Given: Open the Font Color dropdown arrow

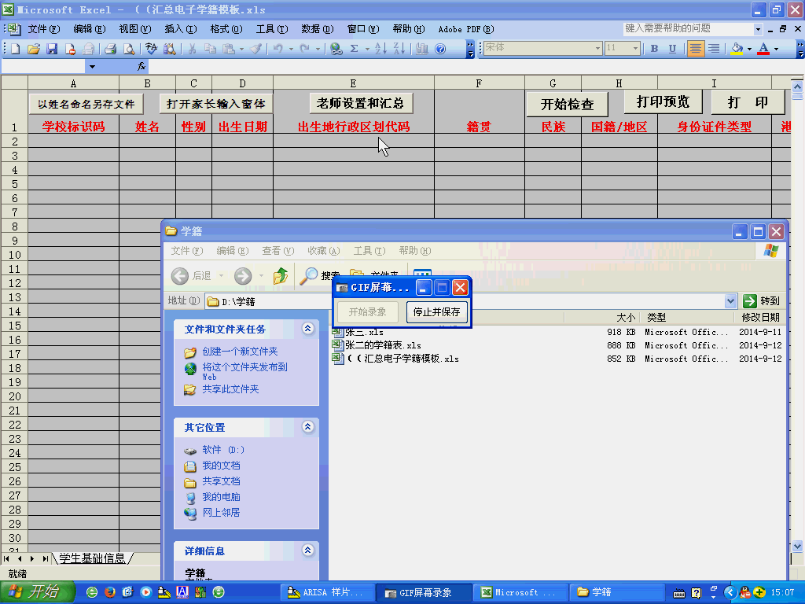Looking at the screenshot, I should click(776, 49).
